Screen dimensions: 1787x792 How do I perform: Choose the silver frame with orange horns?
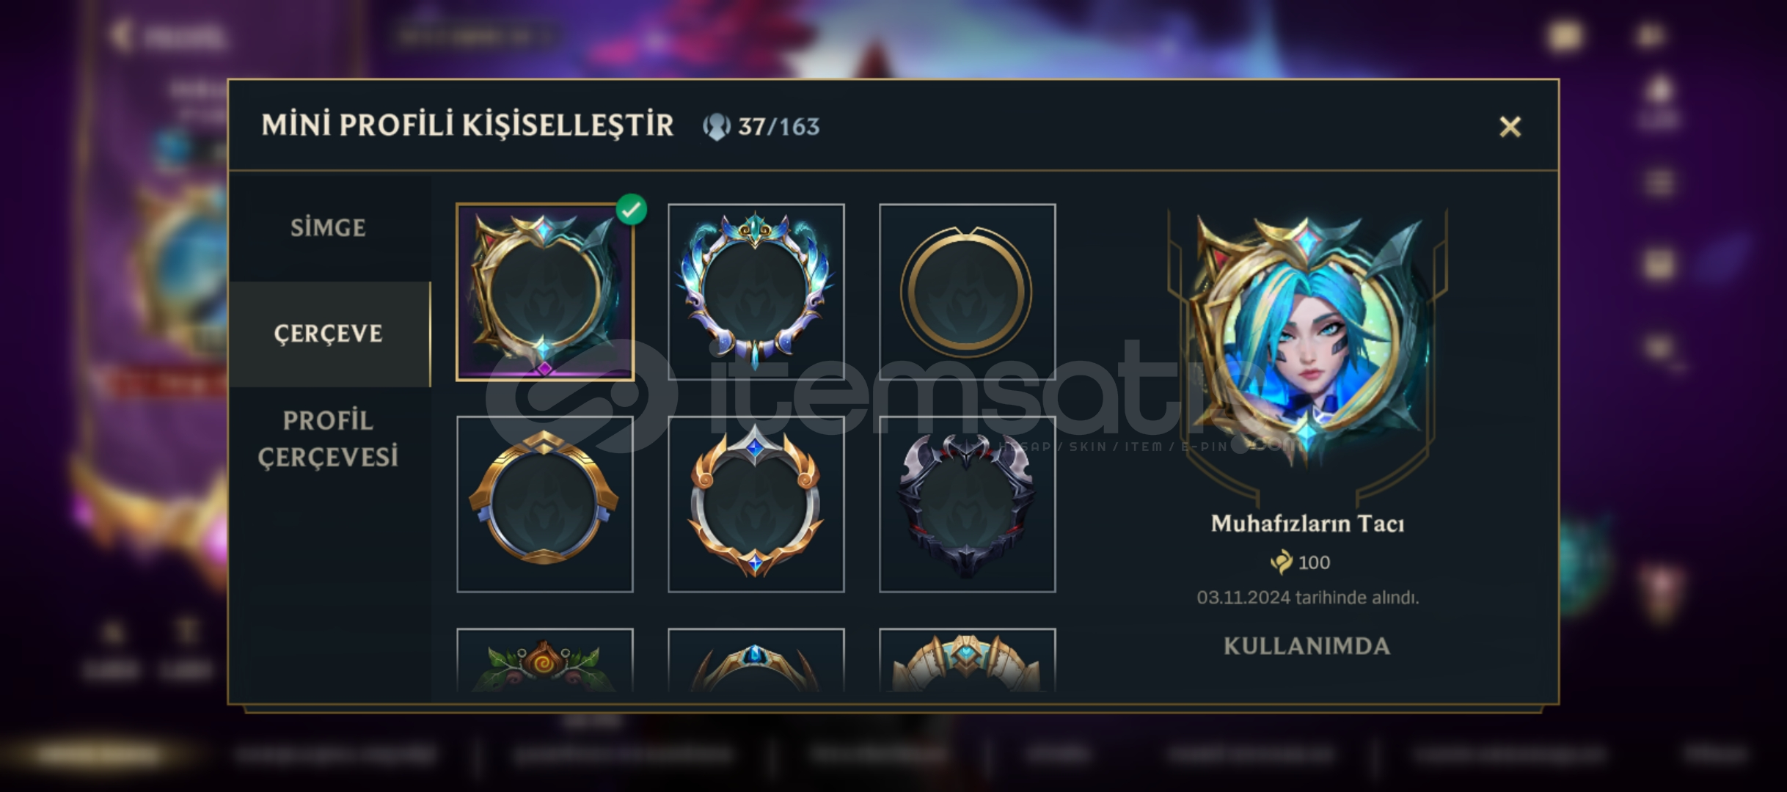tap(756, 504)
